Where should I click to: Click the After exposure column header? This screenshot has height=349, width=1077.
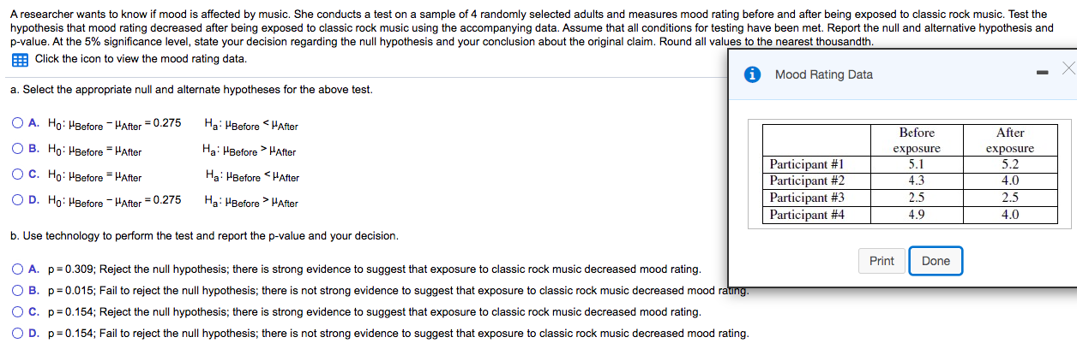(1010, 140)
